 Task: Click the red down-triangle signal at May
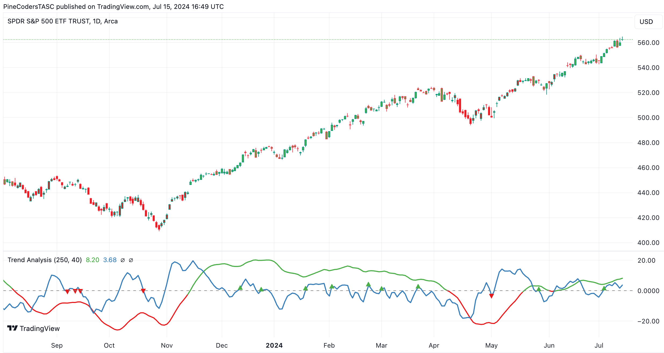pyautogui.click(x=491, y=296)
